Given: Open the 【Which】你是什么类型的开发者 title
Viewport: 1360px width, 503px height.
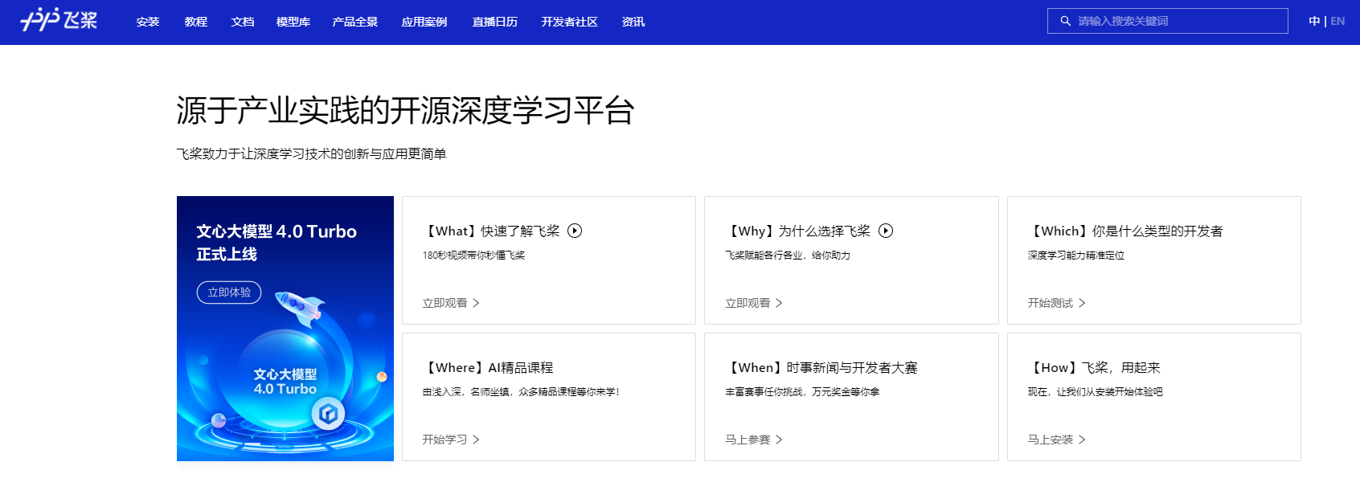Looking at the screenshot, I should pyautogui.click(x=1125, y=231).
